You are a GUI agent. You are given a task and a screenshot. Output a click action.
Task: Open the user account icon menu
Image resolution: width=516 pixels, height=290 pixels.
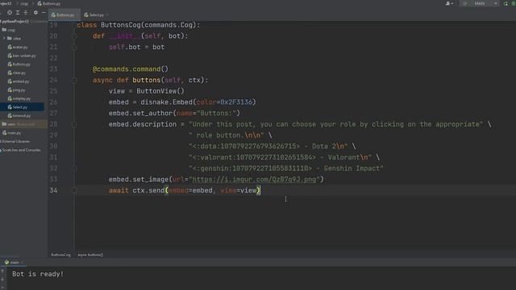[x=449, y=3]
